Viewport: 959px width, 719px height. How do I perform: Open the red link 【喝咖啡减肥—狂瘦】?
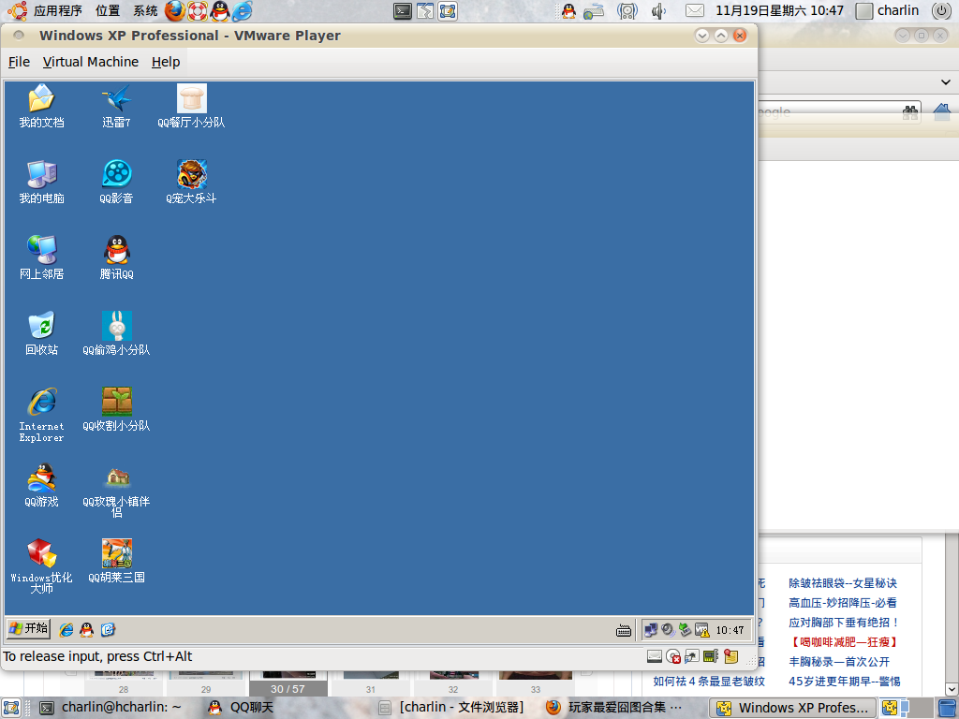tap(844, 642)
